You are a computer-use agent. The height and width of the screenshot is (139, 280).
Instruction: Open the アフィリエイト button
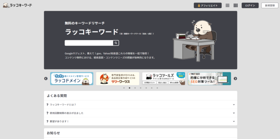208,6
